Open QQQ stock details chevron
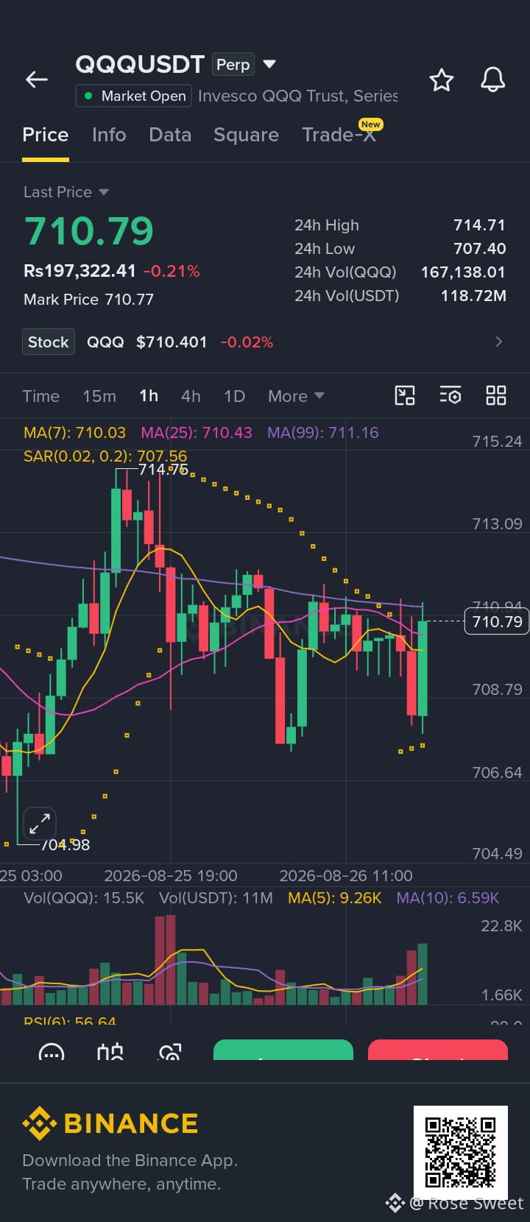This screenshot has height=1222, width=530. pos(499,342)
